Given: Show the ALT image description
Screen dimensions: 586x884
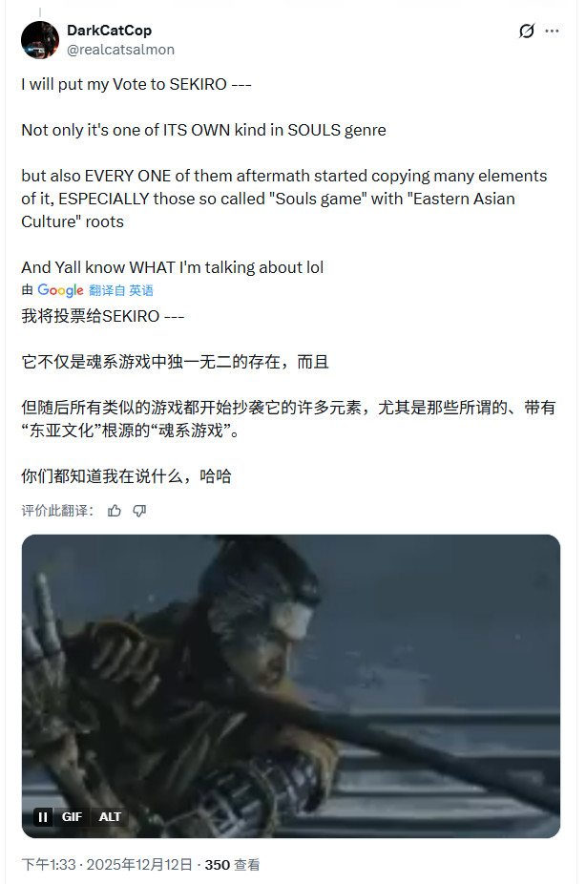Looking at the screenshot, I should coord(110,816).
